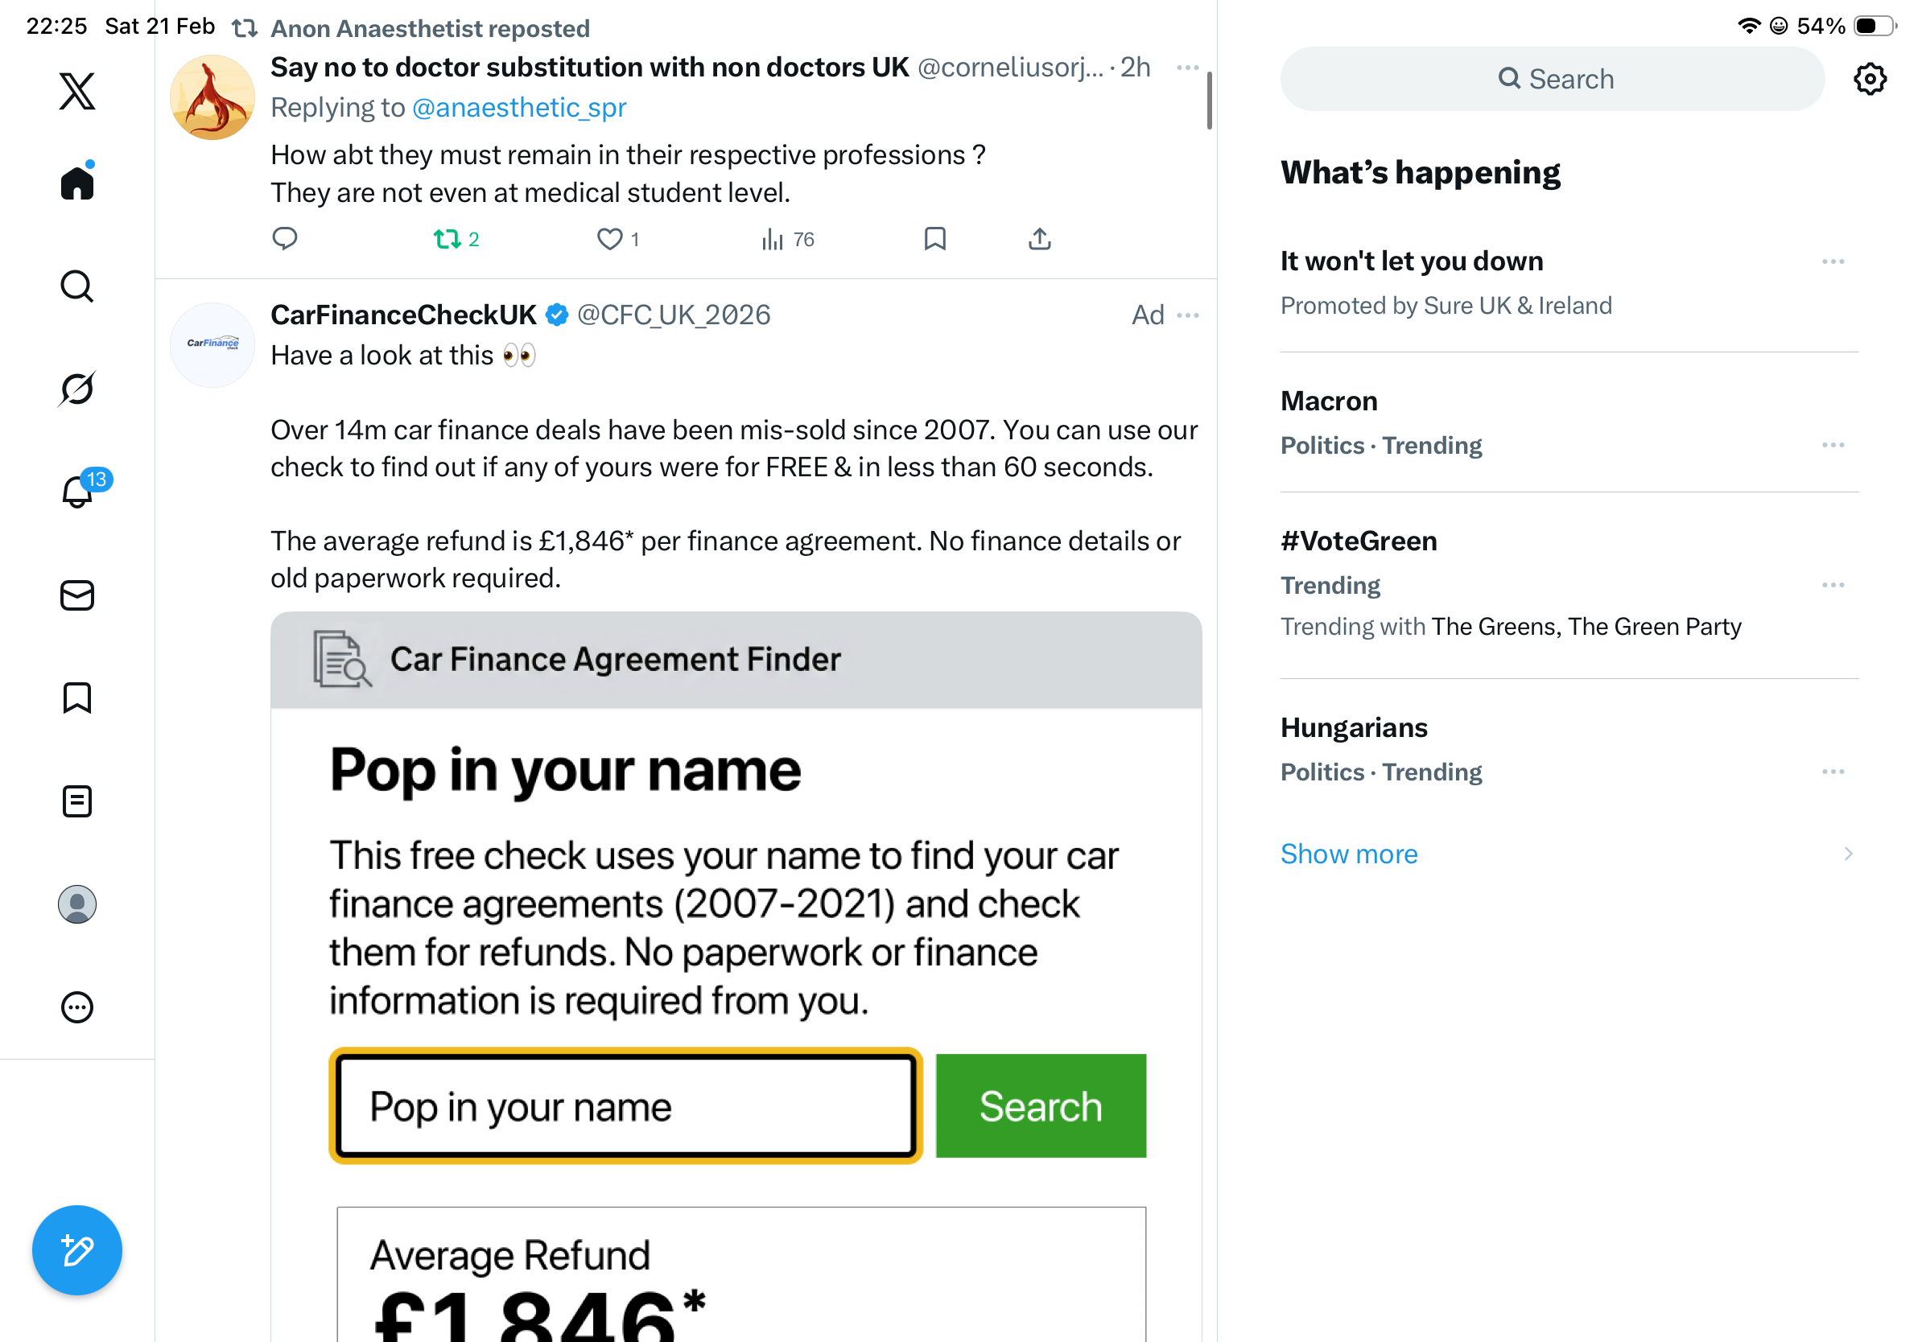
Task: Click the Pop in your name field
Action: point(625,1106)
